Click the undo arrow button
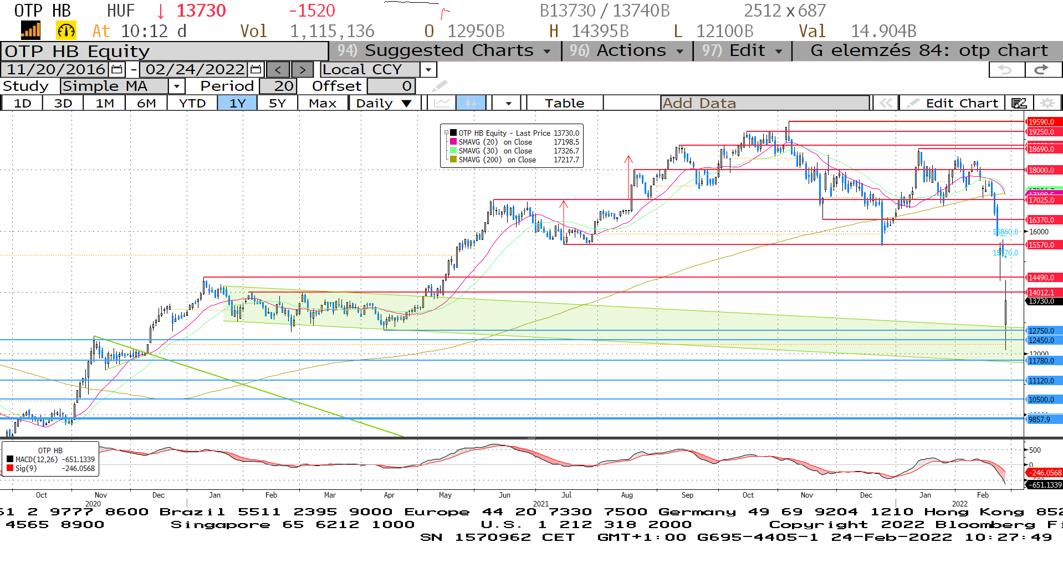 click(x=1006, y=69)
